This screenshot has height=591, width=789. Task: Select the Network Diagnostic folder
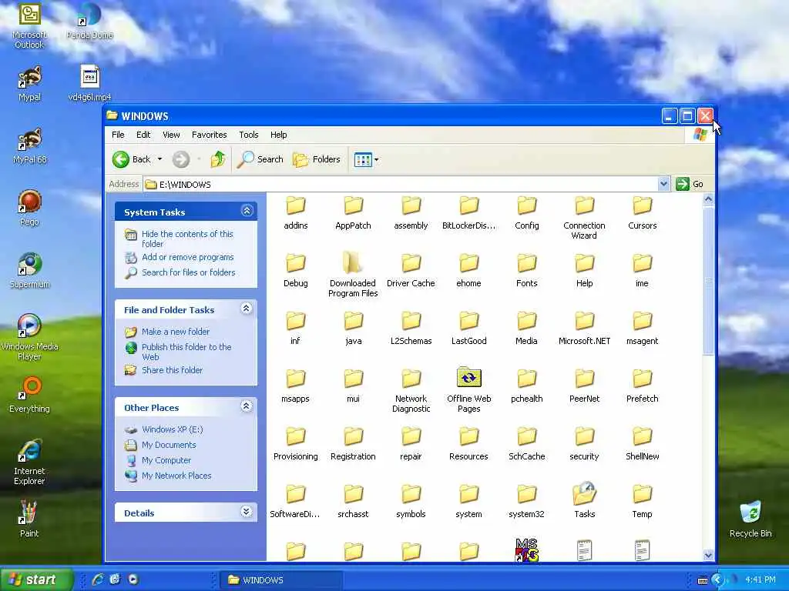411,391
